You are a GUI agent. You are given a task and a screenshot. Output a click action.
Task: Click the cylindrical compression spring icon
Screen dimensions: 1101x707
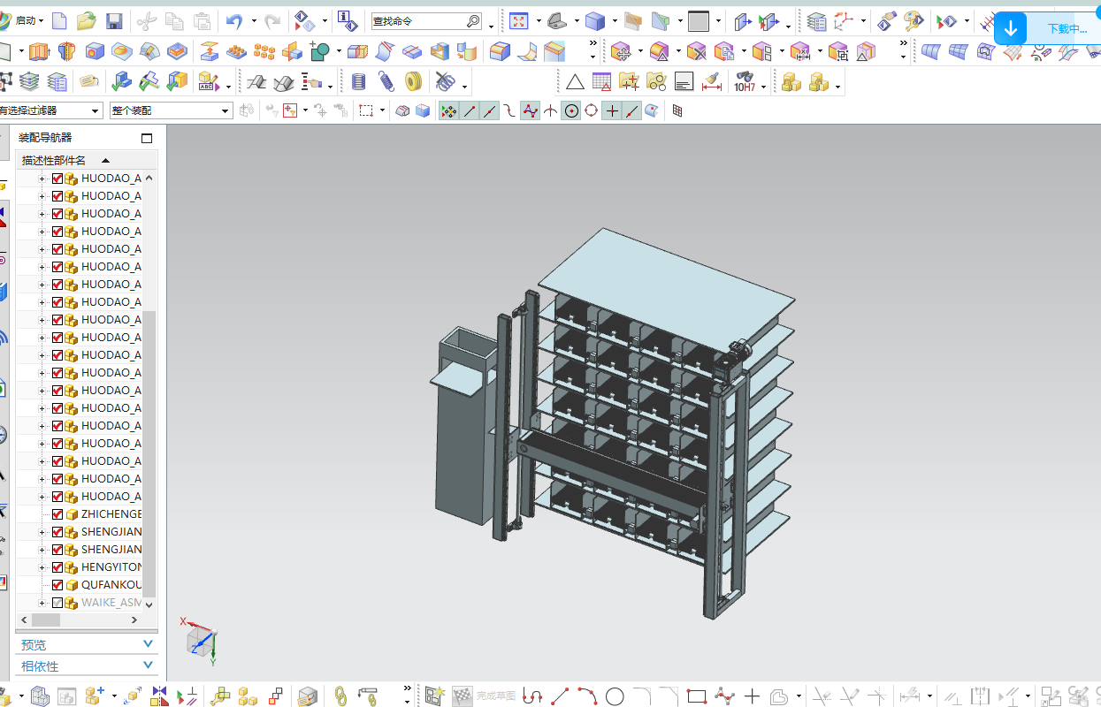(x=358, y=82)
